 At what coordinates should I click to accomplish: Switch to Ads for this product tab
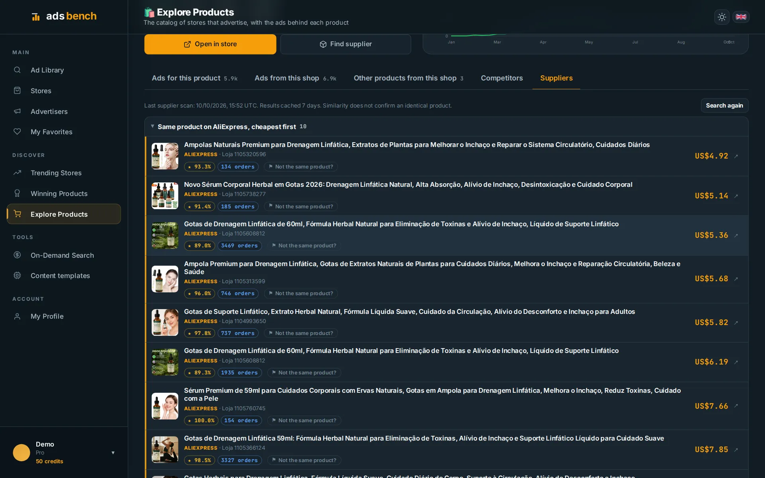194,78
